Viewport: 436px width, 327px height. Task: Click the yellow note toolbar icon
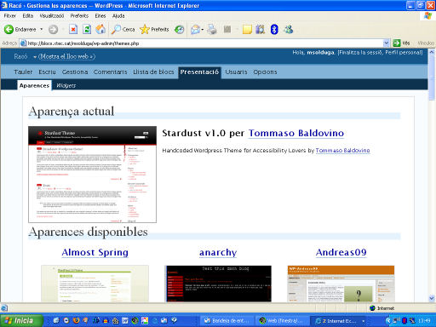point(247,29)
